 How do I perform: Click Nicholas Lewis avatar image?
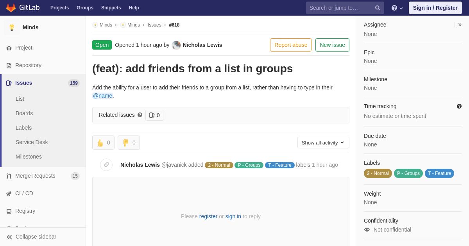click(x=176, y=45)
